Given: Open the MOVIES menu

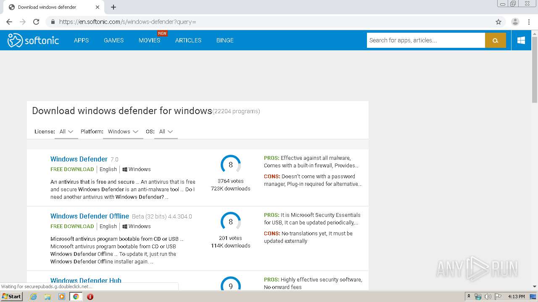Looking at the screenshot, I should (149, 40).
